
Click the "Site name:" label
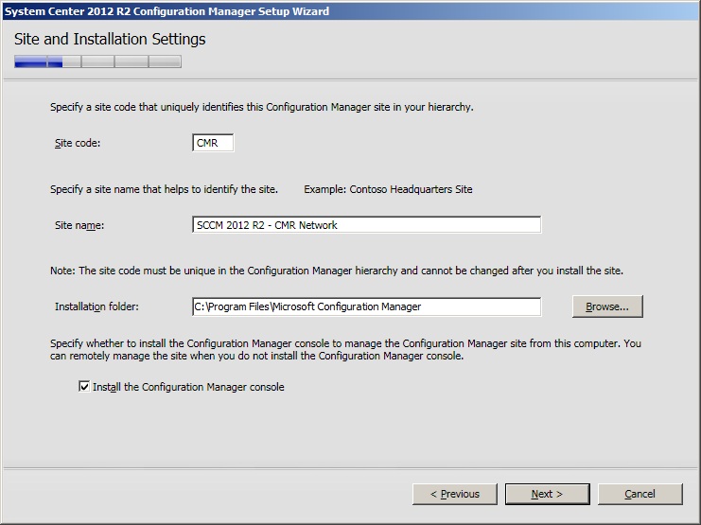click(79, 225)
